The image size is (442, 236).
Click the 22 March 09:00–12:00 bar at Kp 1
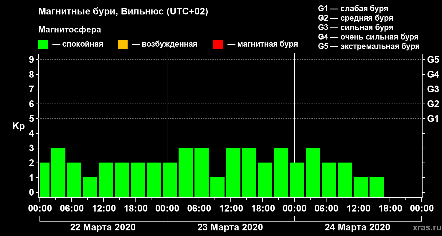(x=90, y=187)
